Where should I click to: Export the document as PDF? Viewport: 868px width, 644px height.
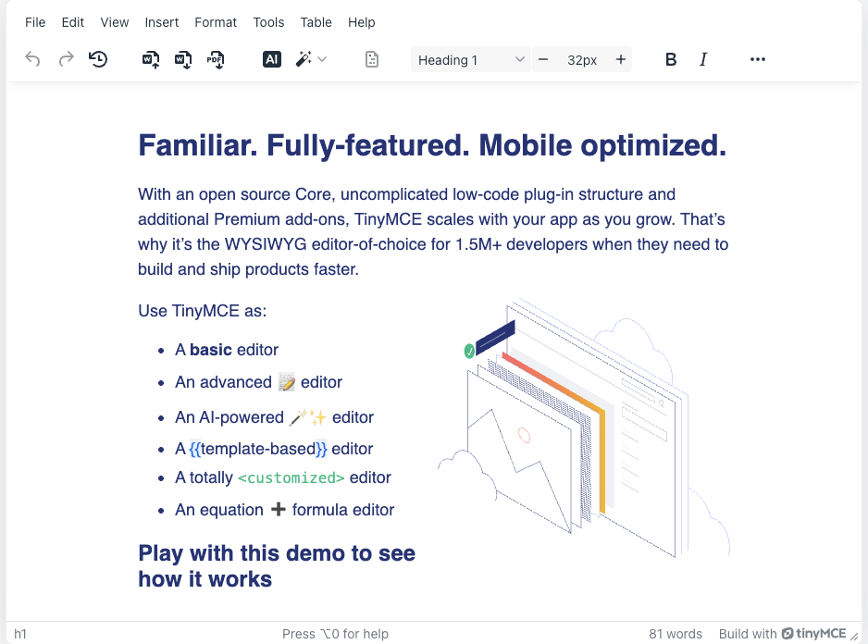click(216, 58)
